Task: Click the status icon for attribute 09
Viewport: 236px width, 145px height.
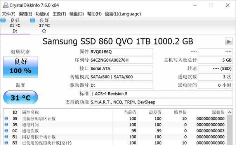Action: [x=6, y=124]
